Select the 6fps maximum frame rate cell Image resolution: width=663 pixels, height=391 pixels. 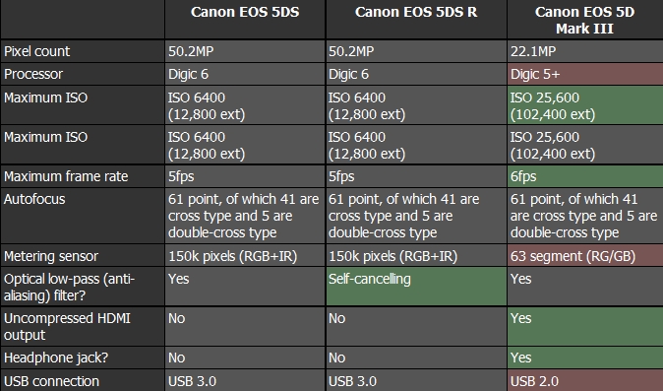585,176
